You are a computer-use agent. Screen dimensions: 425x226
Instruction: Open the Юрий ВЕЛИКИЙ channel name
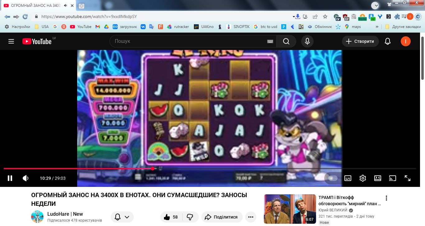coord(333,210)
